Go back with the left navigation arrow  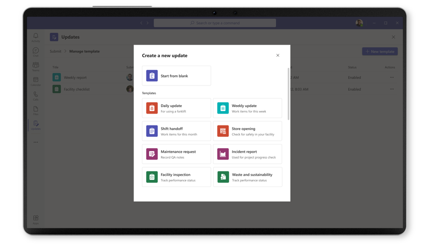141,23
